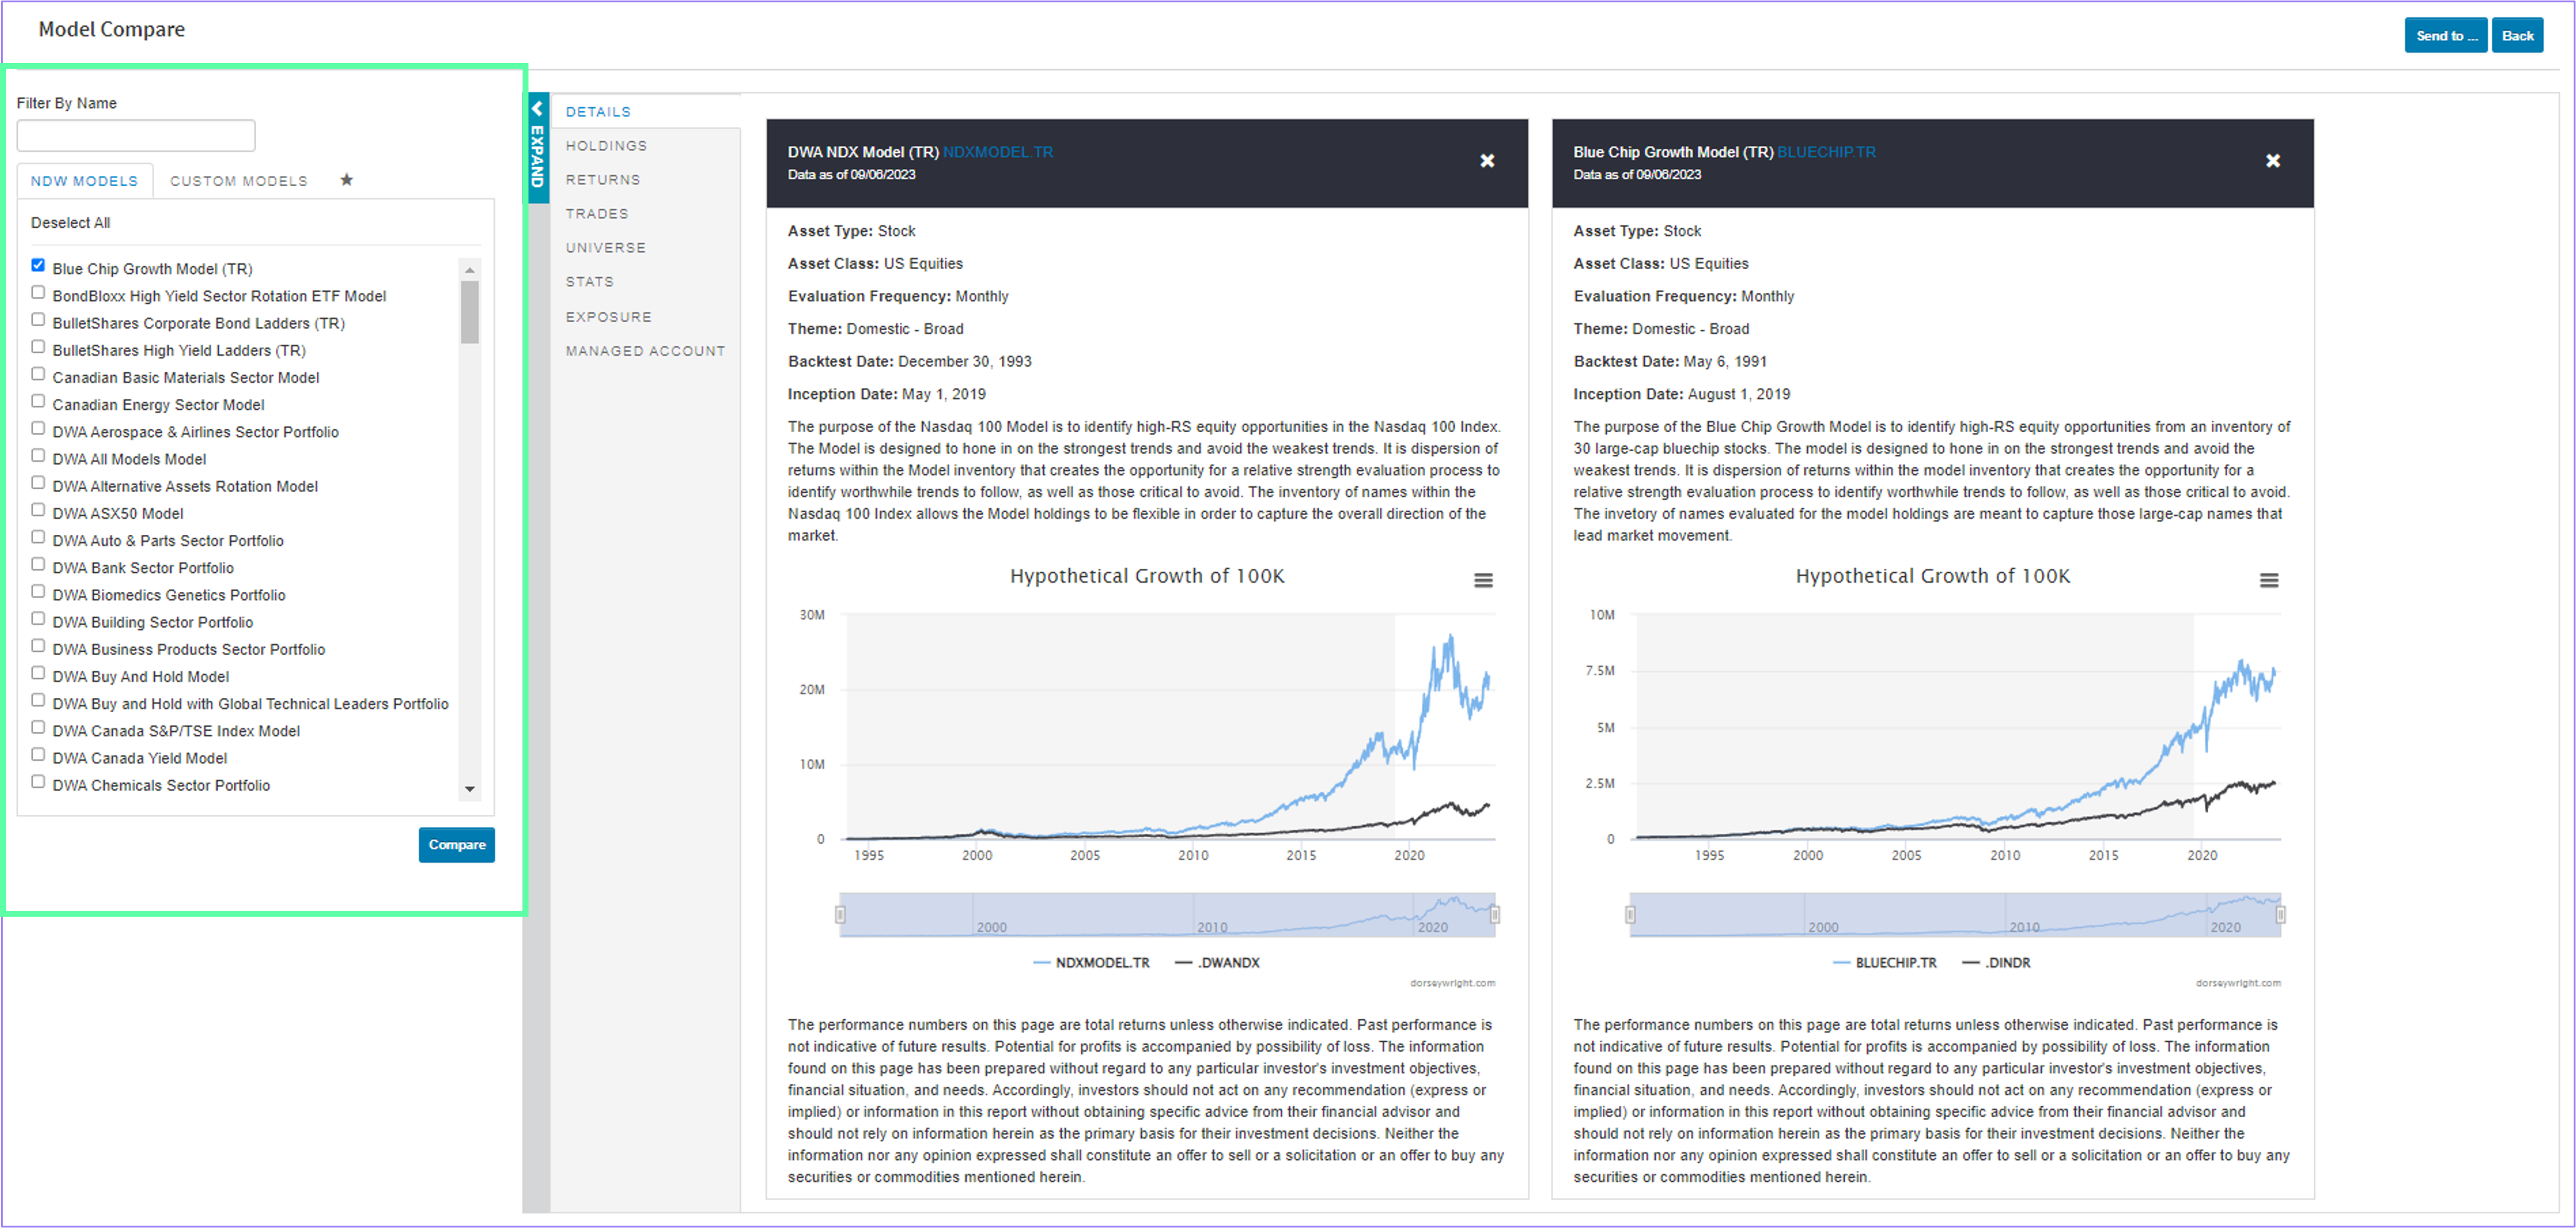Open the STATS section
This screenshot has height=1228, width=2576.
pyautogui.click(x=590, y=282)
